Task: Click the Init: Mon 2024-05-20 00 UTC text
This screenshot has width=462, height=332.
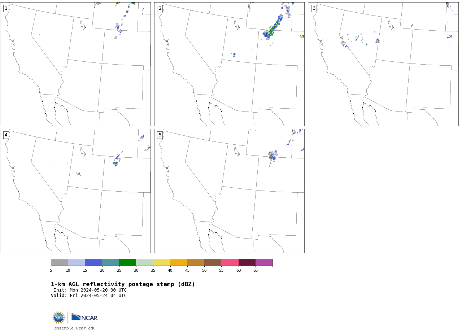Action: [90, 290]
